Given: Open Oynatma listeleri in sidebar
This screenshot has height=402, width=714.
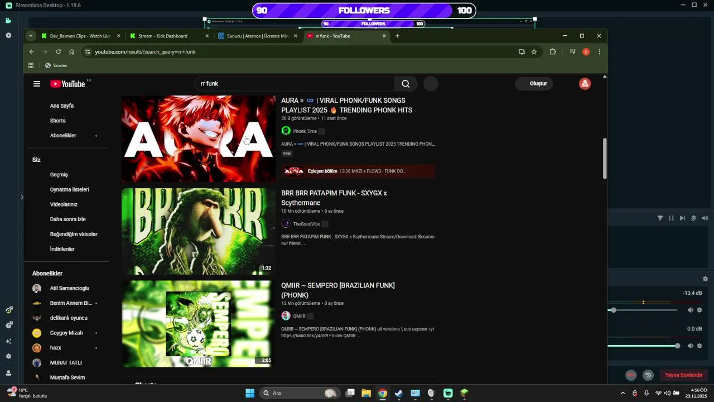Looking at the screenshot, I should (70, 189).
